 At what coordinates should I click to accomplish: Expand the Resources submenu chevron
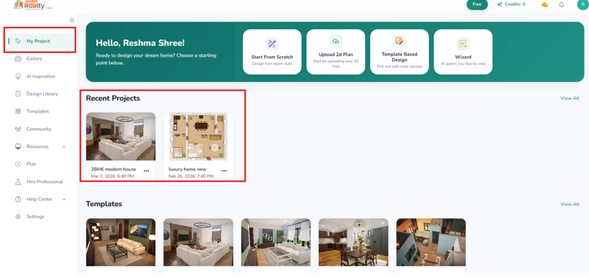[64, 146]
